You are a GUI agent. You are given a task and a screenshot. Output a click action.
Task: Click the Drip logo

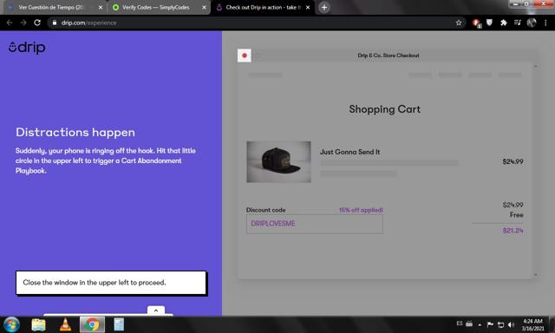[x=27, y=48]
